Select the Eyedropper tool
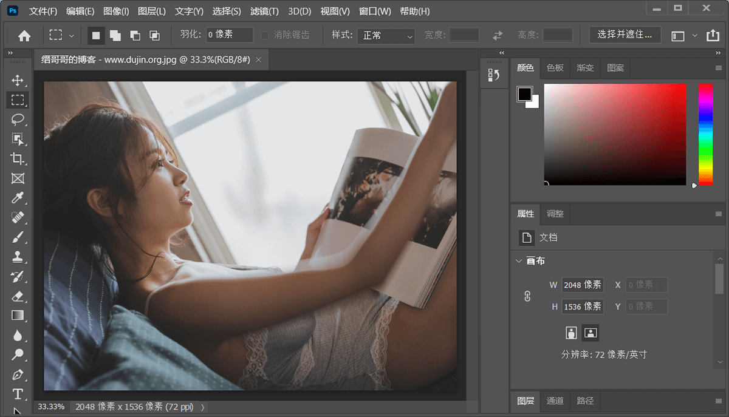Screen dimensions: 729x417 pos(18,198)
